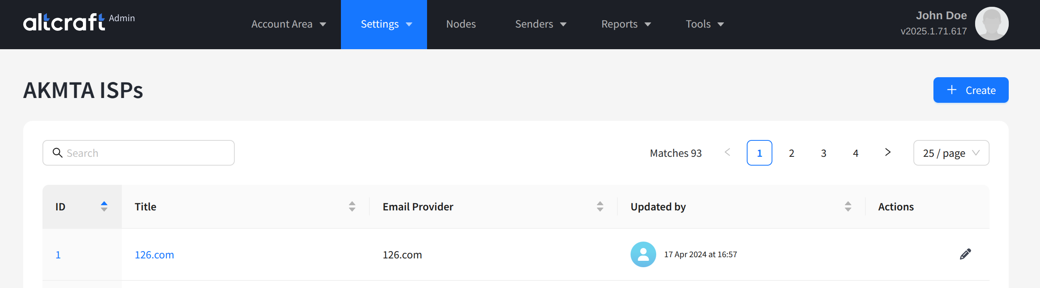
Task: Open the Tools menu
Action: pyautogui.click(x=705, y=24)
